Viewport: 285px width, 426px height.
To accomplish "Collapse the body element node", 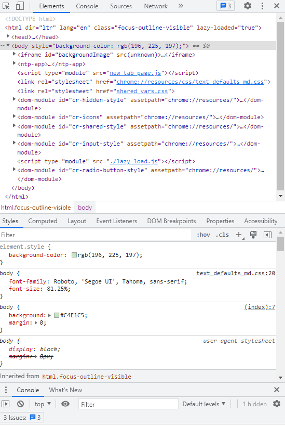I will point(8,45).
